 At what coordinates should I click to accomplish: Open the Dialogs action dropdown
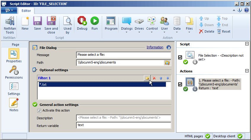pos(127,25)
